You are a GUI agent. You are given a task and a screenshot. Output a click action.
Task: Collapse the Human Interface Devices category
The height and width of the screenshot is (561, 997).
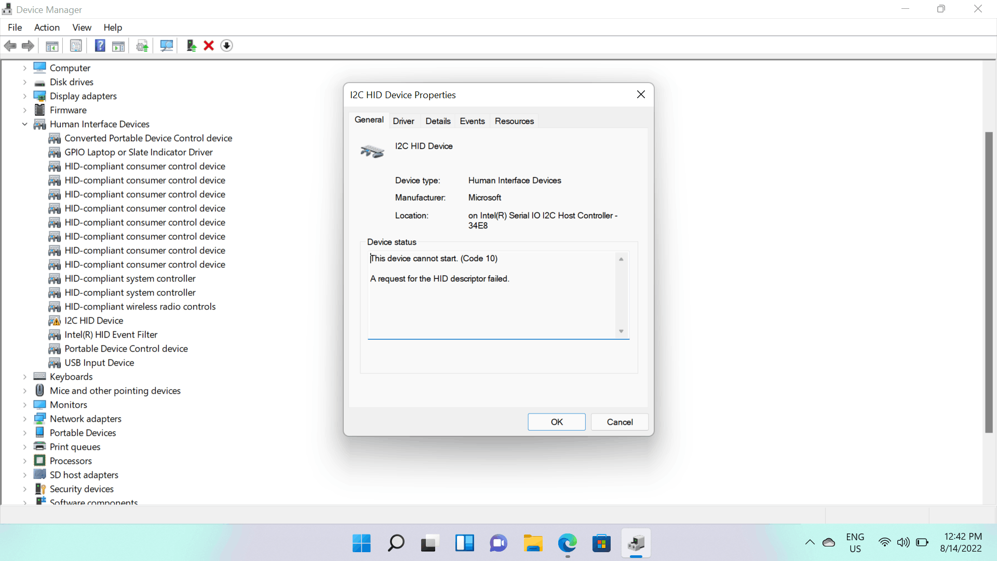tap(24, 124)
